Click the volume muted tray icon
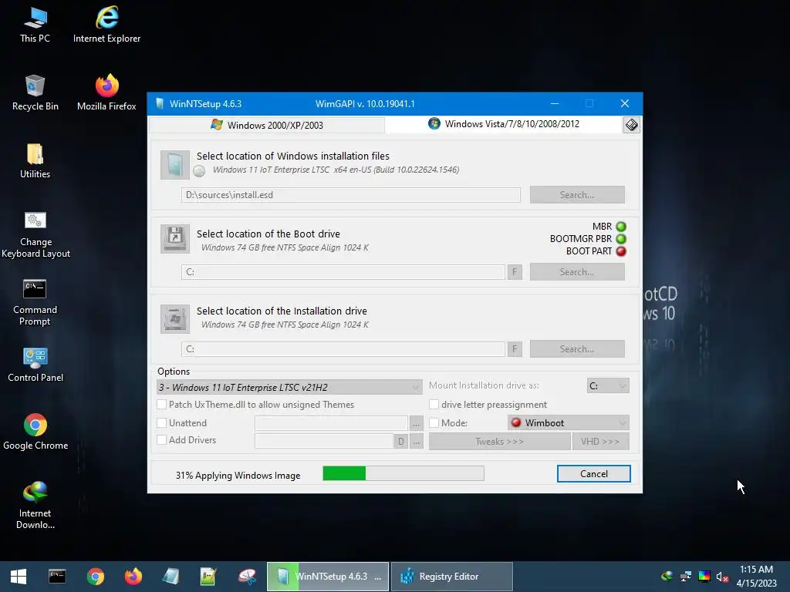The image size is (790, 592). (x=722, y=577)
